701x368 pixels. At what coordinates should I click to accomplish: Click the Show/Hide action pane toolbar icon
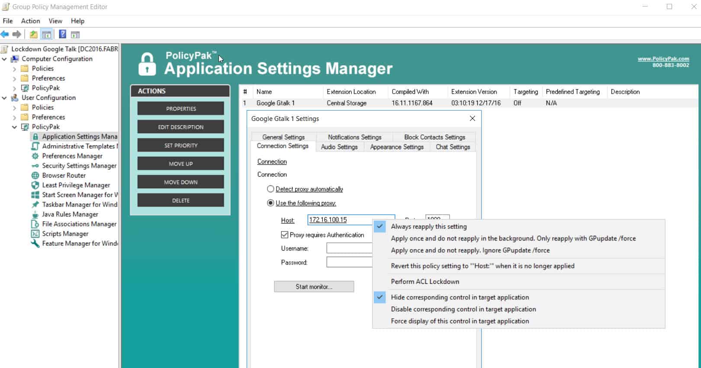point(75,35)
